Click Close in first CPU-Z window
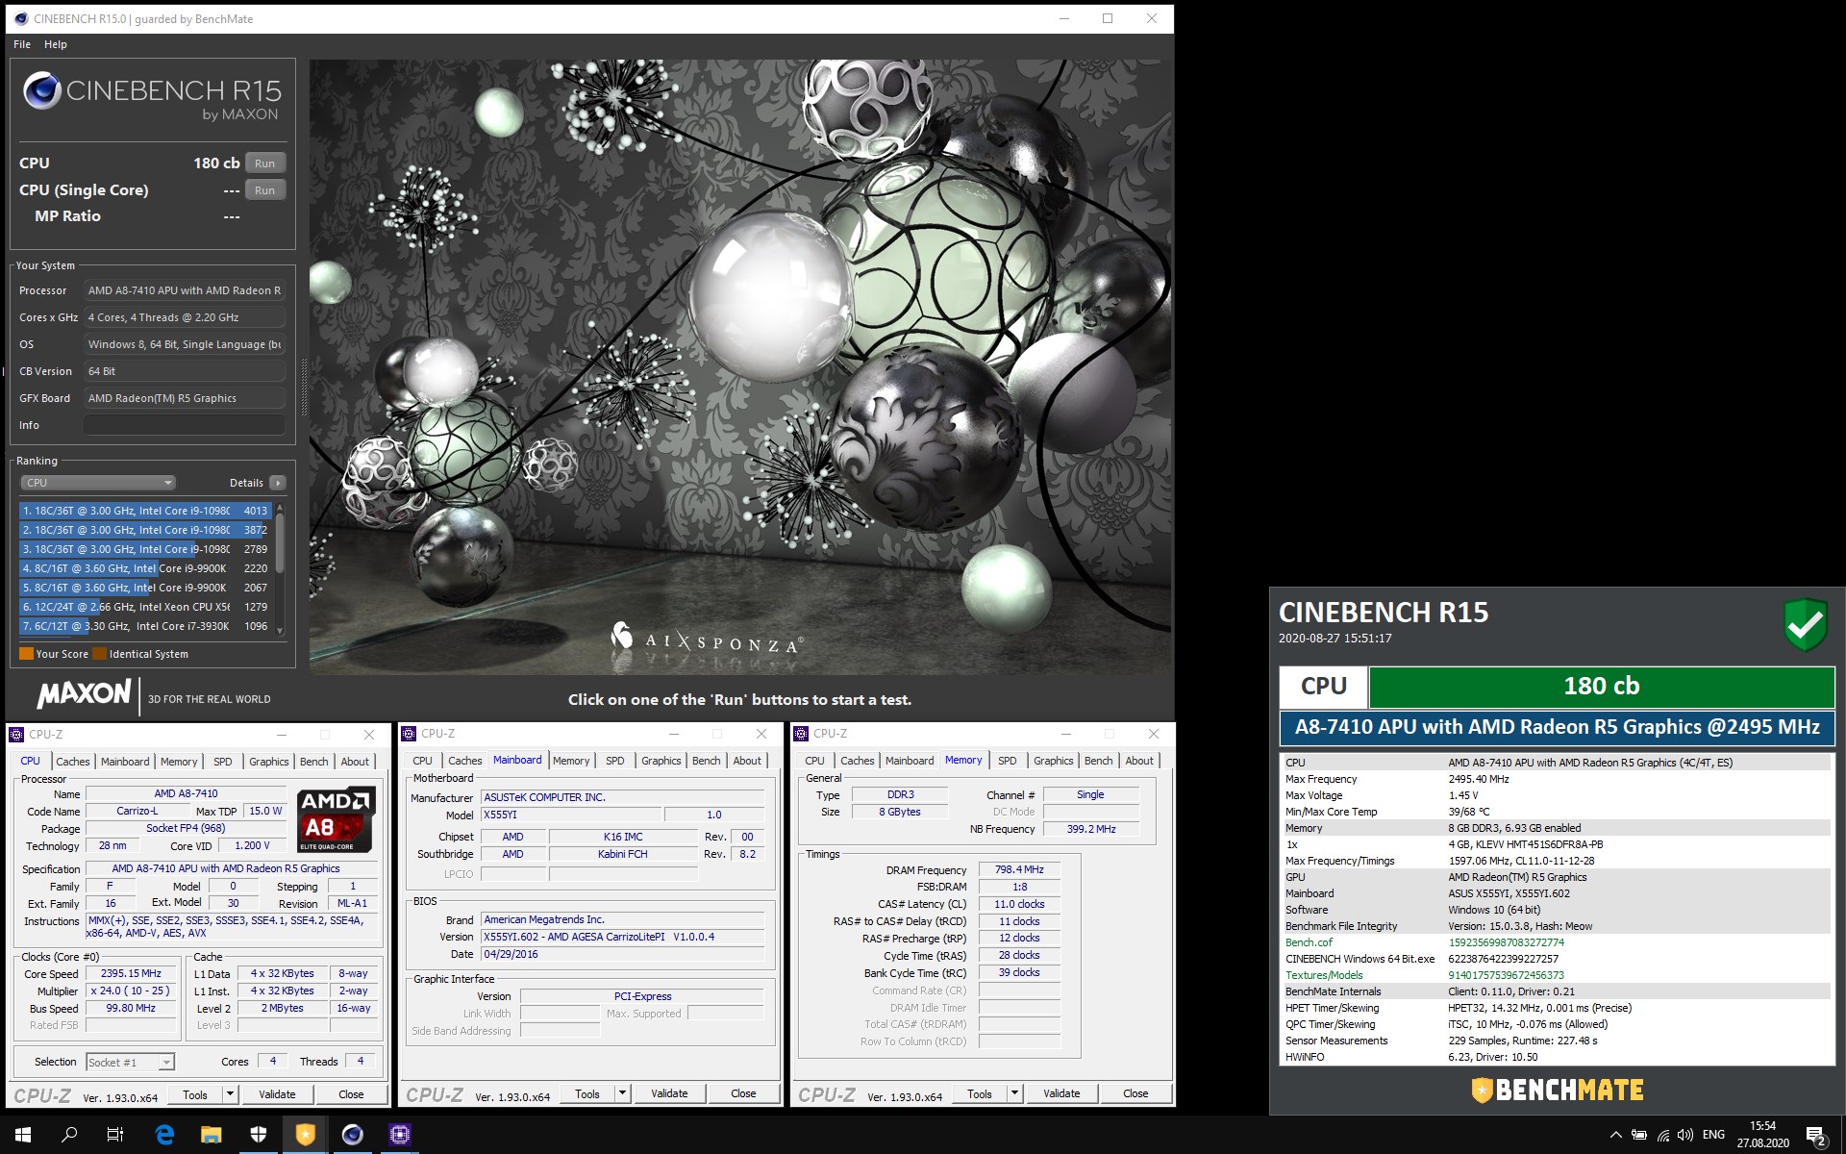Image resolution: width=1846 pixels, height=1154 pixels. click(x=351, y=1094)
